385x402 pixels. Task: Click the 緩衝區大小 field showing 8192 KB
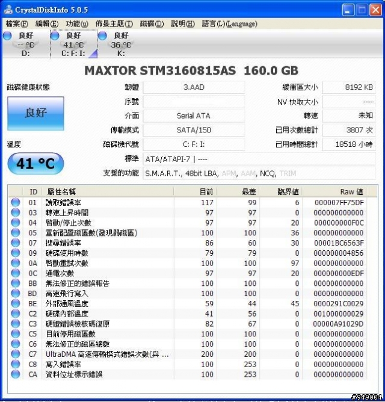coord(349,87)
